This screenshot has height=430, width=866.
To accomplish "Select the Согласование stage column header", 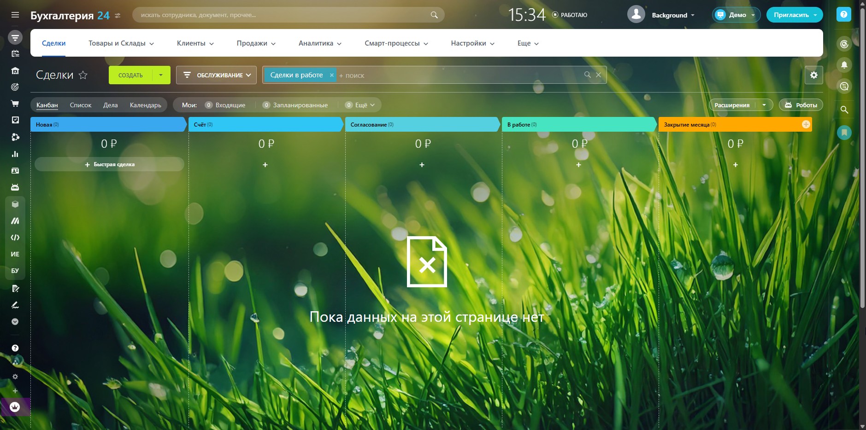I will (x=422, y=125).
